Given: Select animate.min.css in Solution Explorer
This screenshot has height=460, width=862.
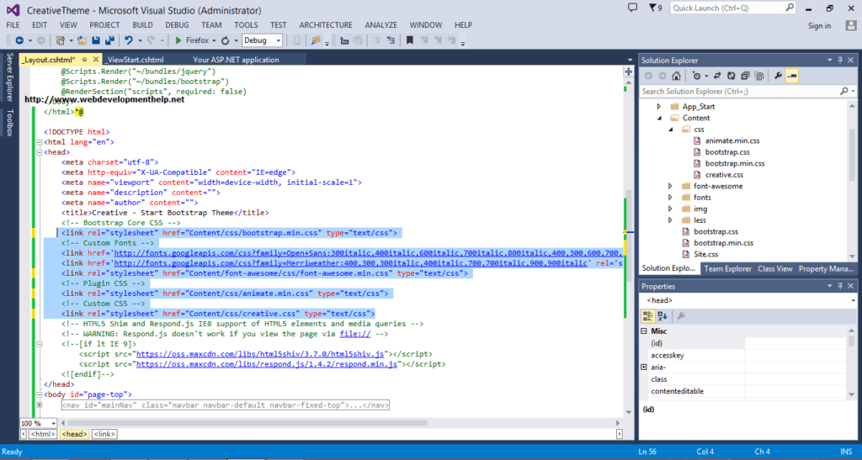Looking at the screenshot, I should click(732, 140).
